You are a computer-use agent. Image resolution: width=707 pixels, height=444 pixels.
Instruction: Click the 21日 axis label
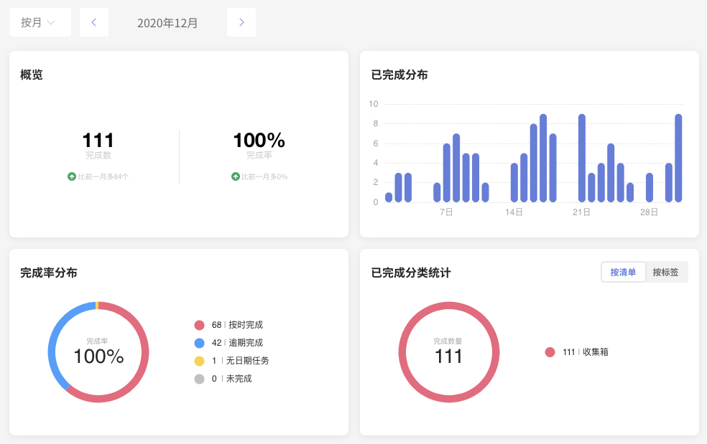[x=582, y=212]
